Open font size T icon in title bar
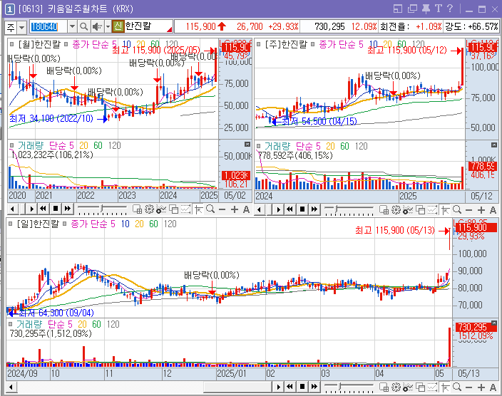502x396 pixels. pyautogui.click(x=439, y=9)
